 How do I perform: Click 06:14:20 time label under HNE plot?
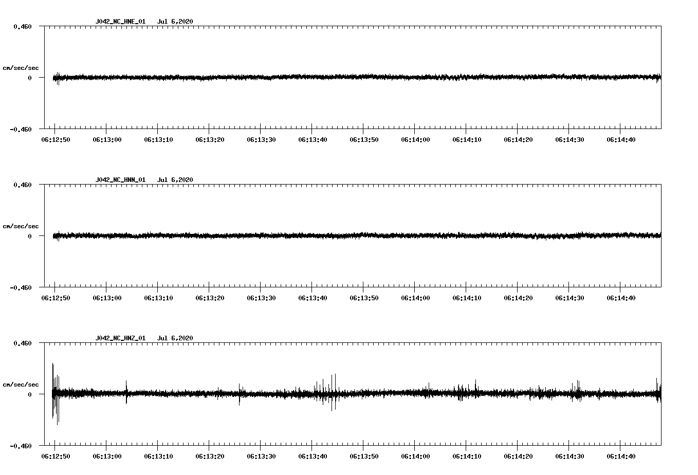pyautogui.click(x=518, y=140)
